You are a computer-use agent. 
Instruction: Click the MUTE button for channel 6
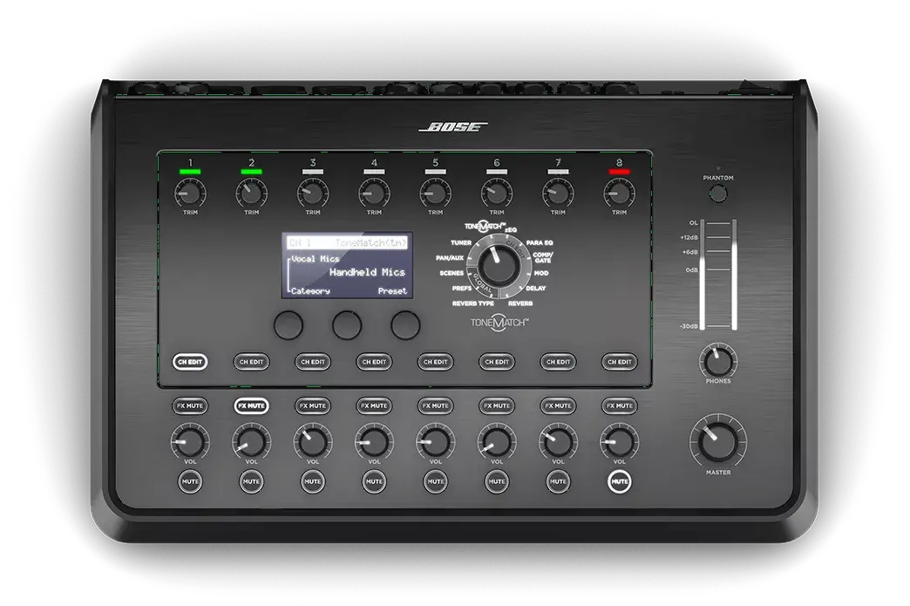[497, 481]
